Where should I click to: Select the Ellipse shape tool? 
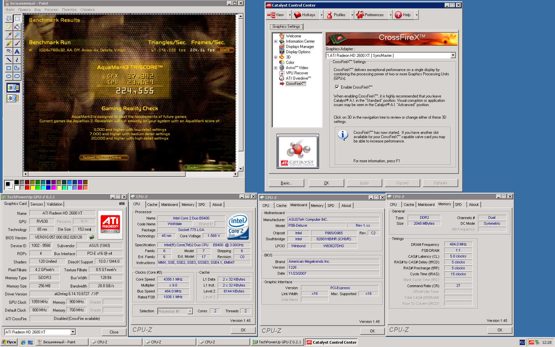9,76
